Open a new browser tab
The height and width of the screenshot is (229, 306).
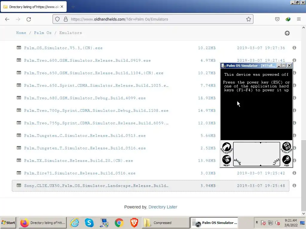point(73,7)
